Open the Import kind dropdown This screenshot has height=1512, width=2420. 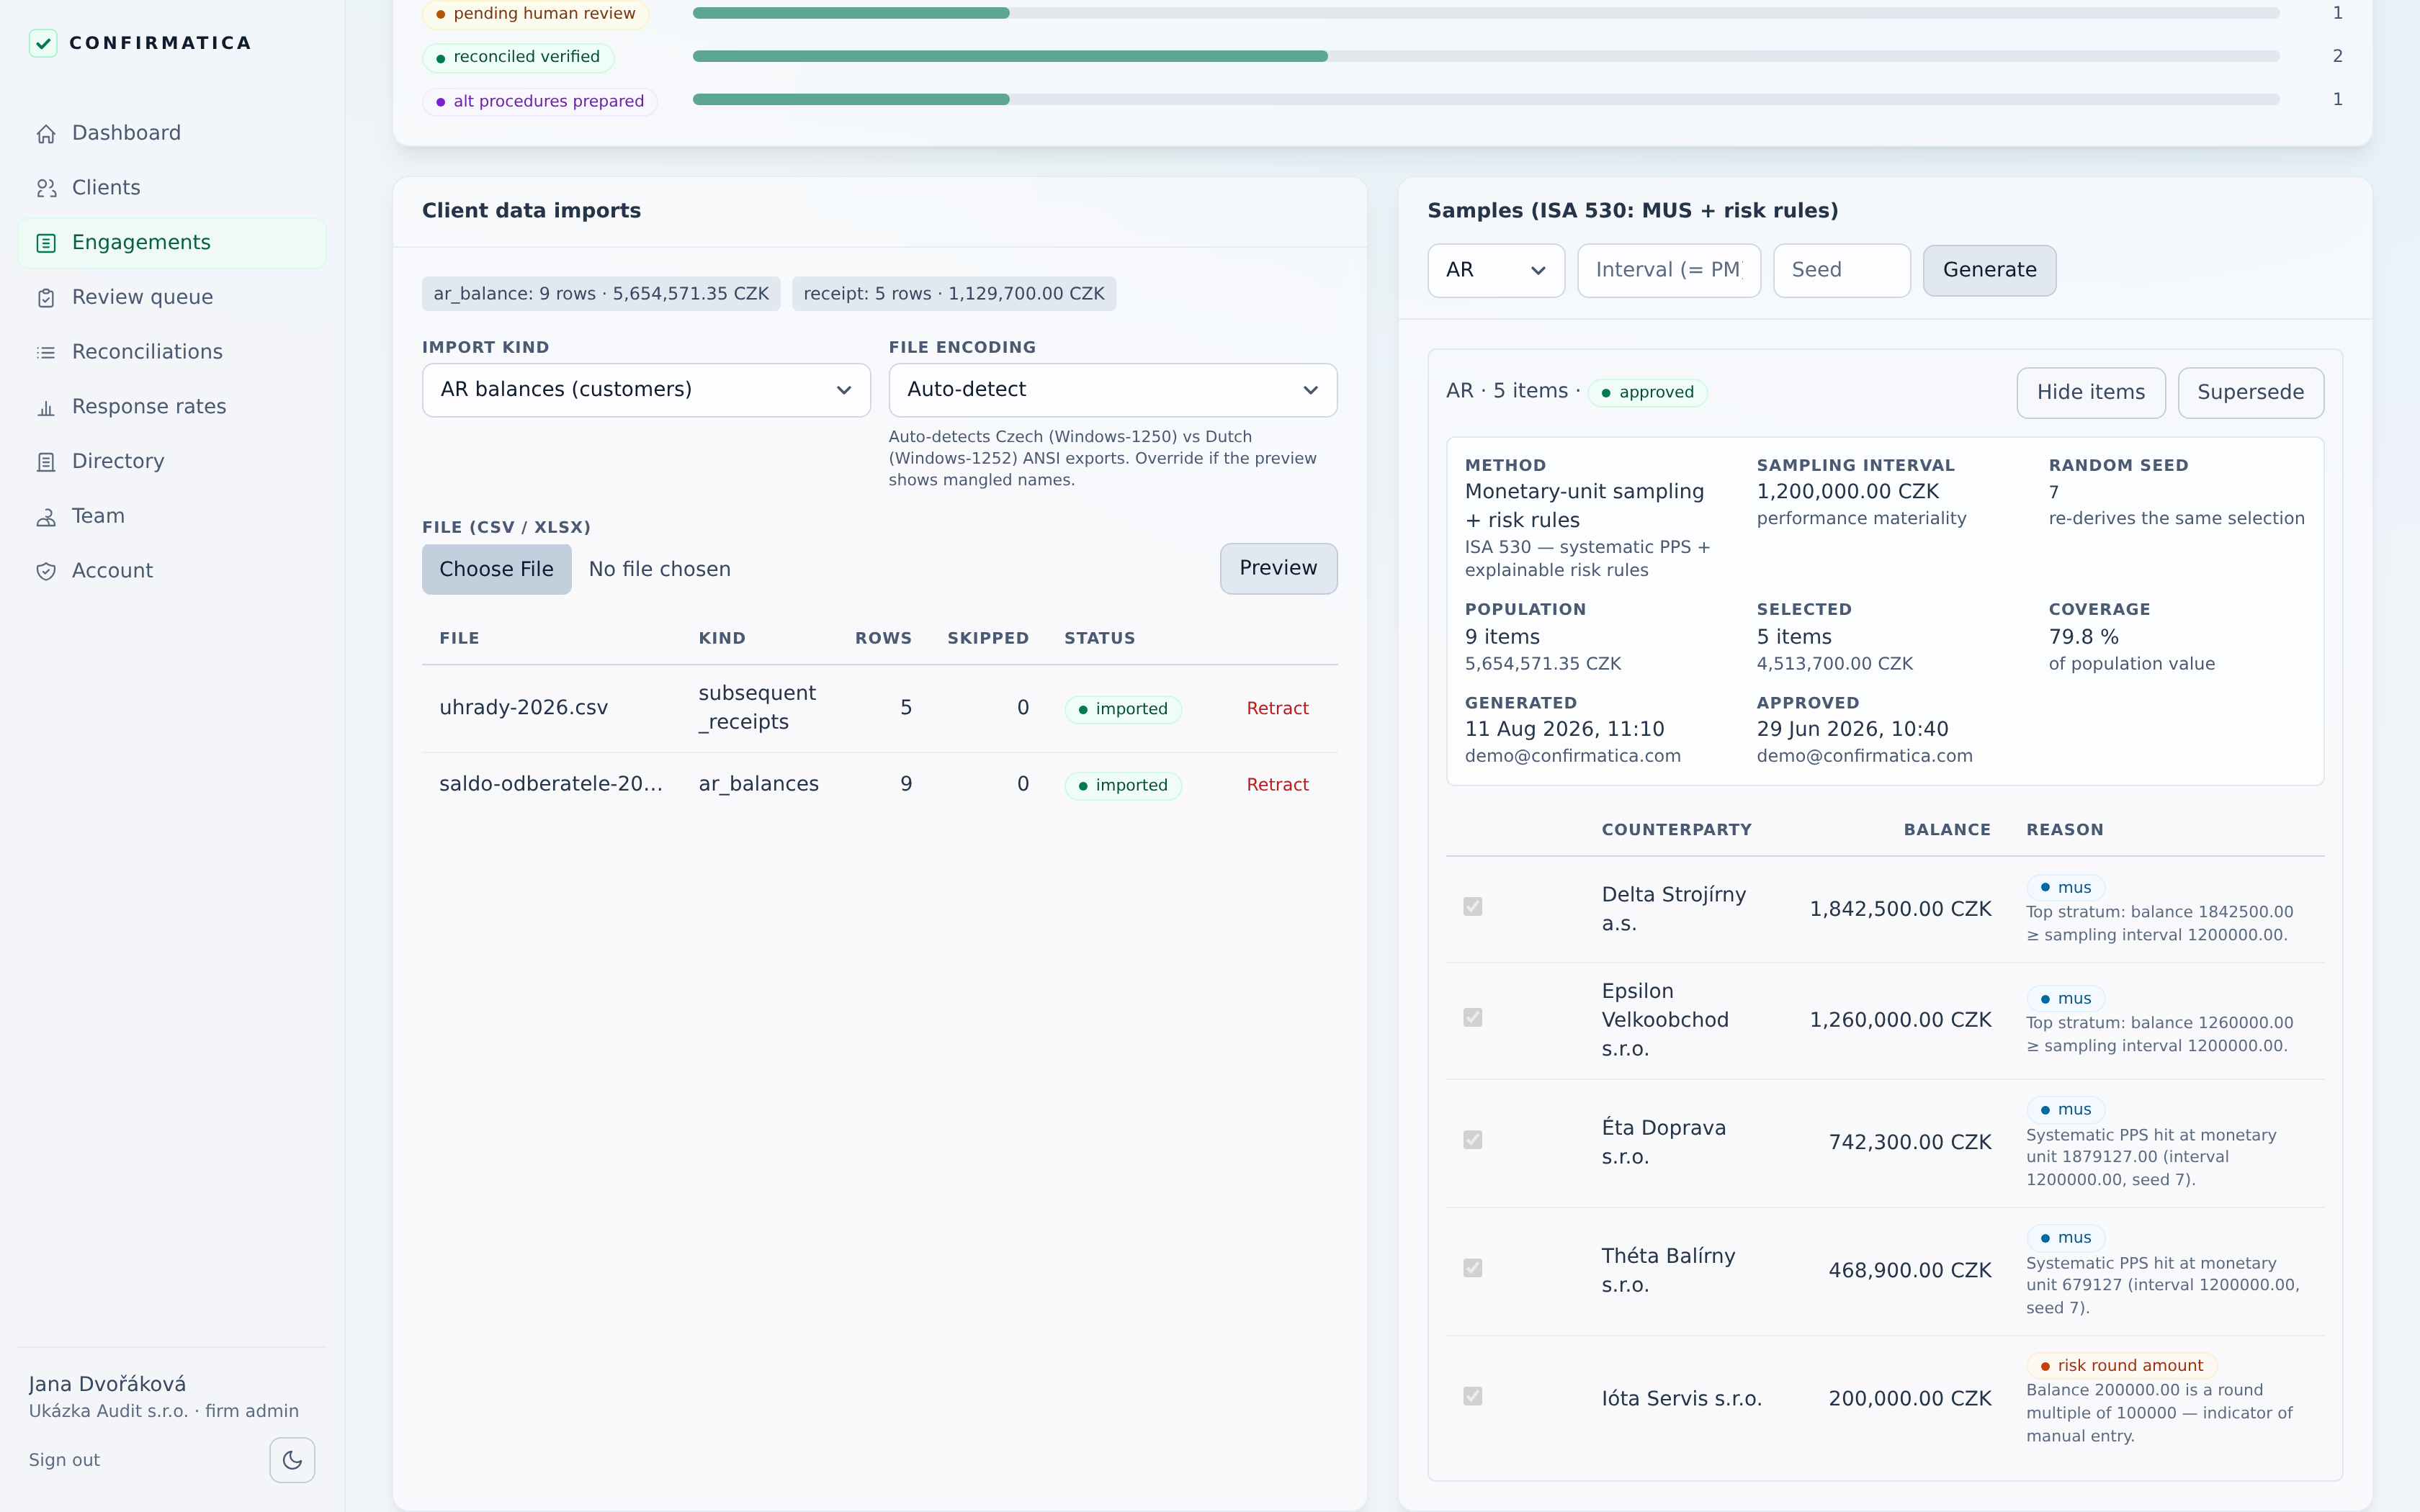pyautogui.click(x=646, y=390)
